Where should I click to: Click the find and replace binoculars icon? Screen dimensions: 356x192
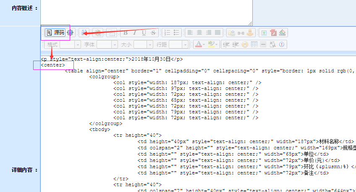pos(84,33)
